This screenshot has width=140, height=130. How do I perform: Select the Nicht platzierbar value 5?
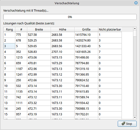point(110,46)
